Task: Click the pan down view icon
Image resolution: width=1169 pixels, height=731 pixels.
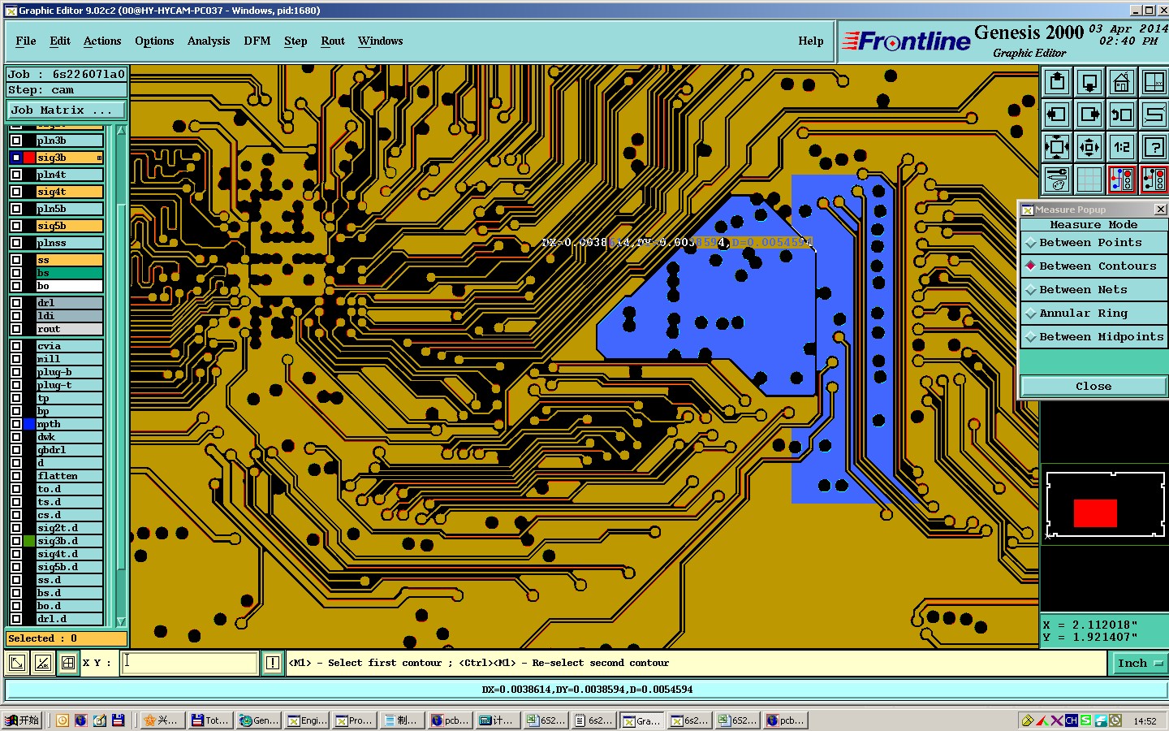Action: click(x=1089, y=82)
